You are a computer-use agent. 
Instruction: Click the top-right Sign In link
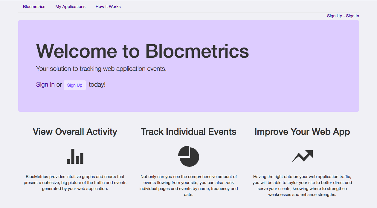pos(352,16)
